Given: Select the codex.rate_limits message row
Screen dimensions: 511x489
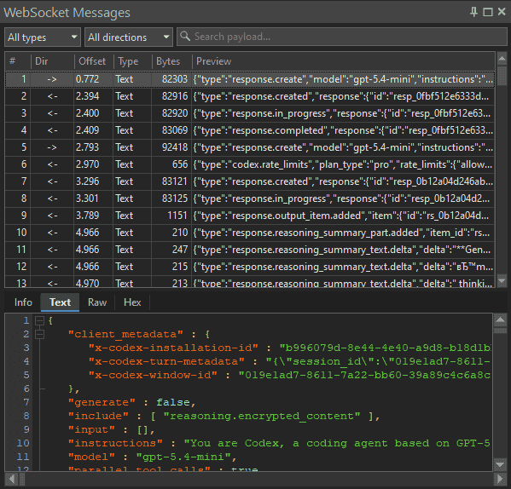Looking at the screenshot, I should pos(250,164).
